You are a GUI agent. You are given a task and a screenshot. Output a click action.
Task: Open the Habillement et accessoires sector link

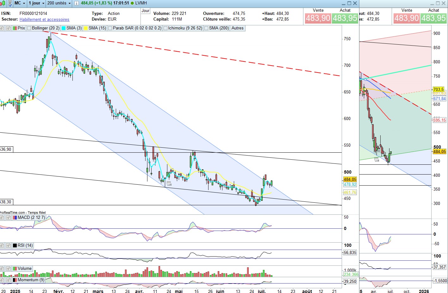click(x=44, y=19)
